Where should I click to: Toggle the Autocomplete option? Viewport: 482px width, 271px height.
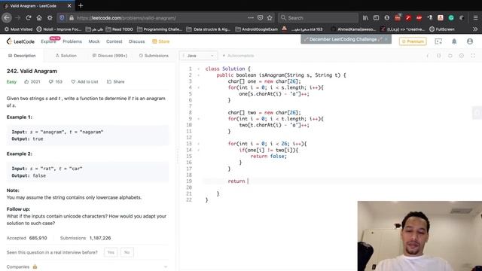tap(238, 56)
